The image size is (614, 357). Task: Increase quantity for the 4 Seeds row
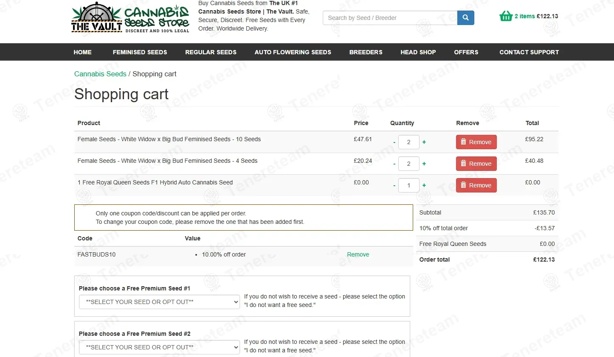424,164
